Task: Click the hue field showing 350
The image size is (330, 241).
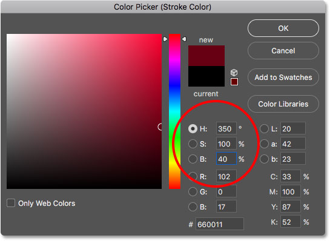Action: [x=226, y=128]
